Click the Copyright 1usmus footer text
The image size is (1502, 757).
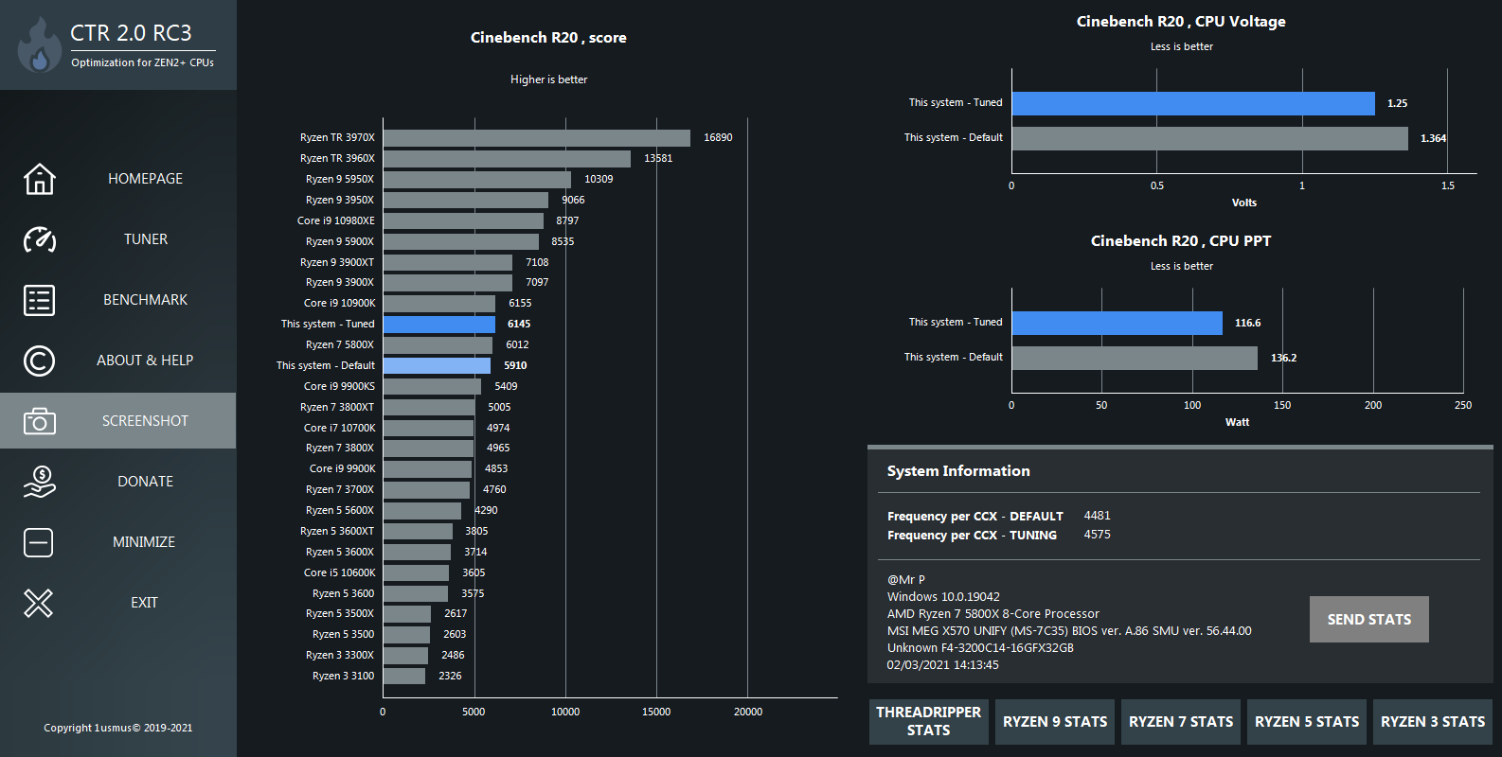(117, 728)
